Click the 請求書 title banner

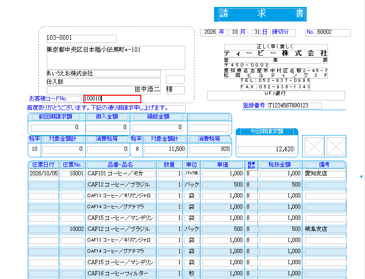point(260,14)
